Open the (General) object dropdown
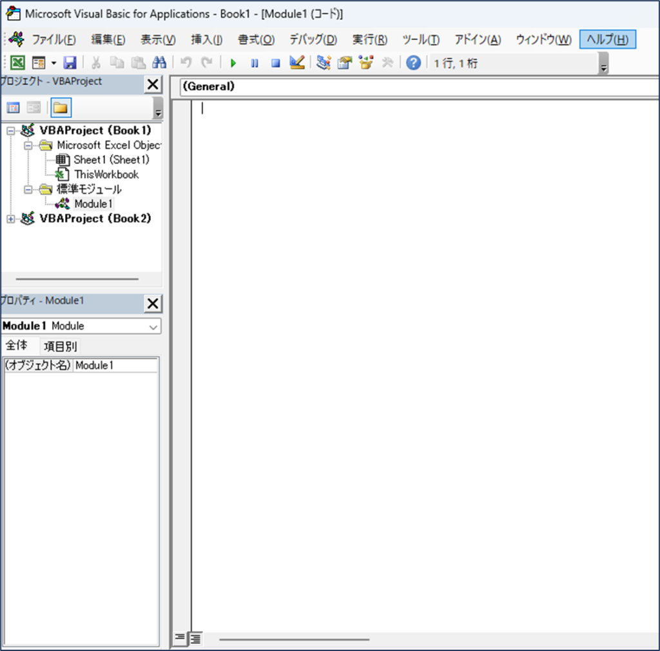 click(x=419, y=86)
